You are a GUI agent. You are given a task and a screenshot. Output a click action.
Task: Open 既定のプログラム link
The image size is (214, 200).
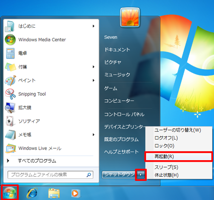click(x=121, y=140)
